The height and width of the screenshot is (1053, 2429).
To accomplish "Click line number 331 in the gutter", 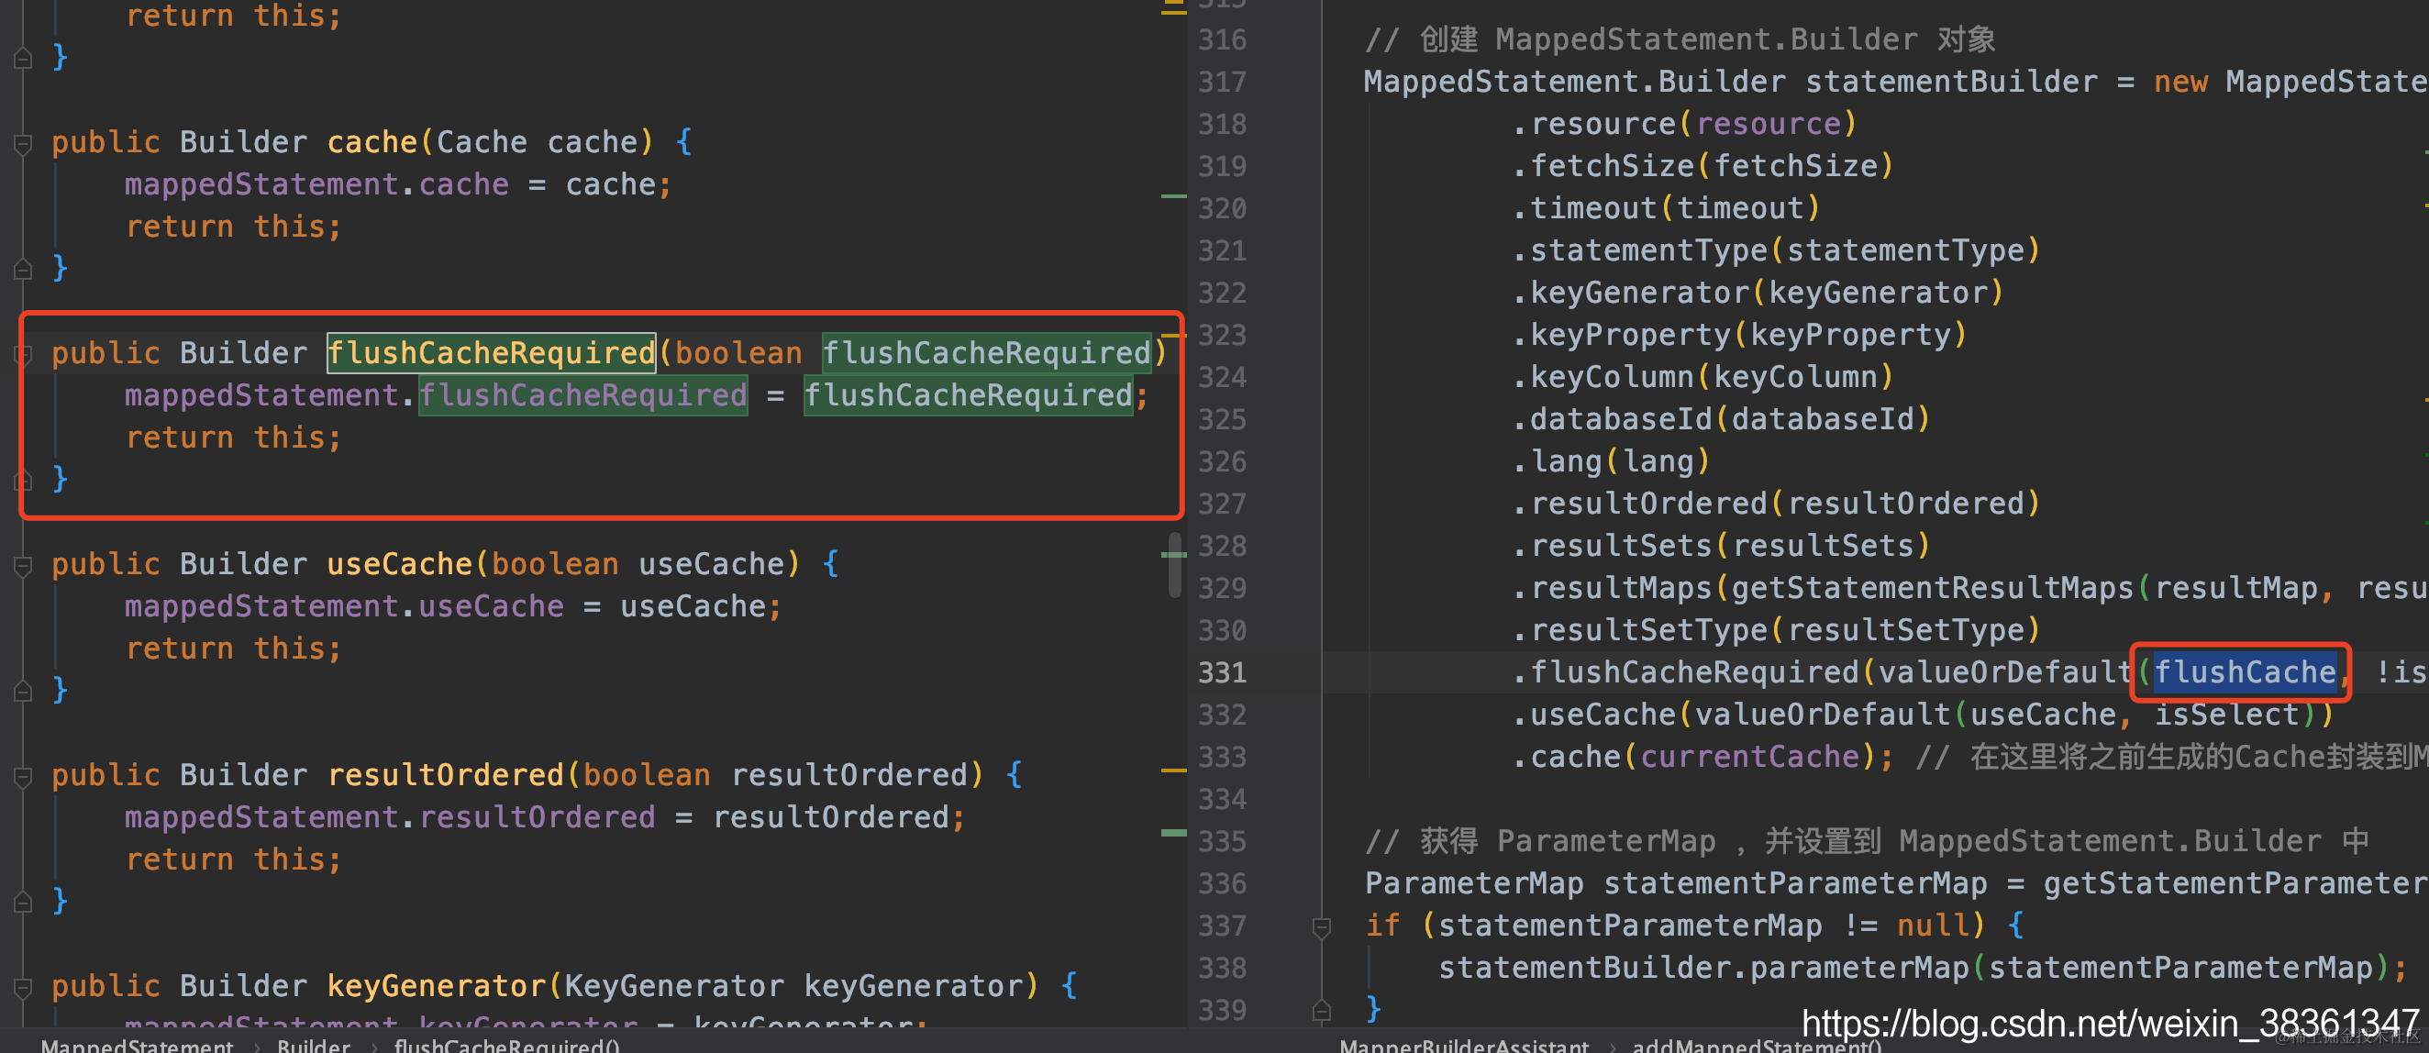I will [x=1222, y=673].
